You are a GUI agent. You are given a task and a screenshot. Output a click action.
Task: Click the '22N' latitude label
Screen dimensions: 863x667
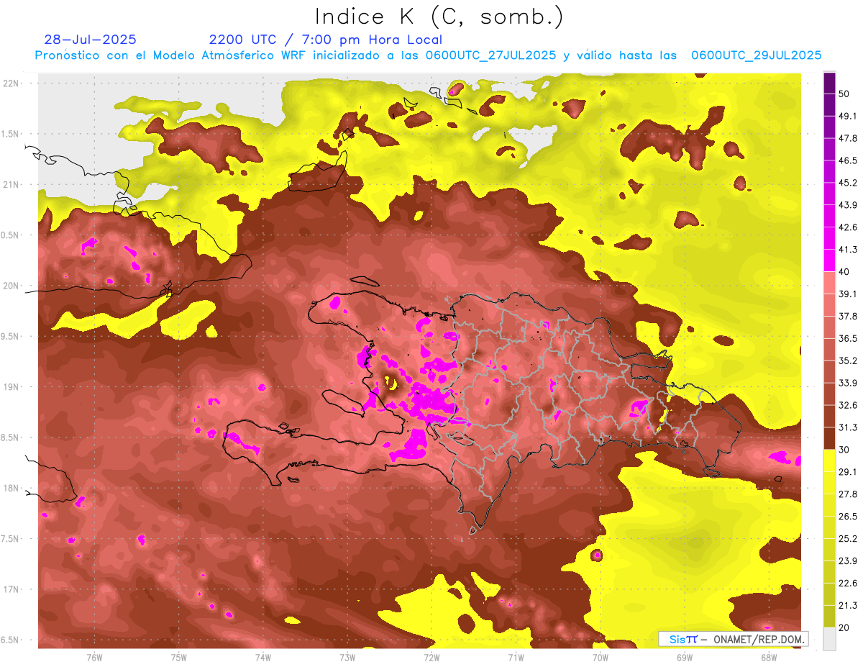[12, 83]
